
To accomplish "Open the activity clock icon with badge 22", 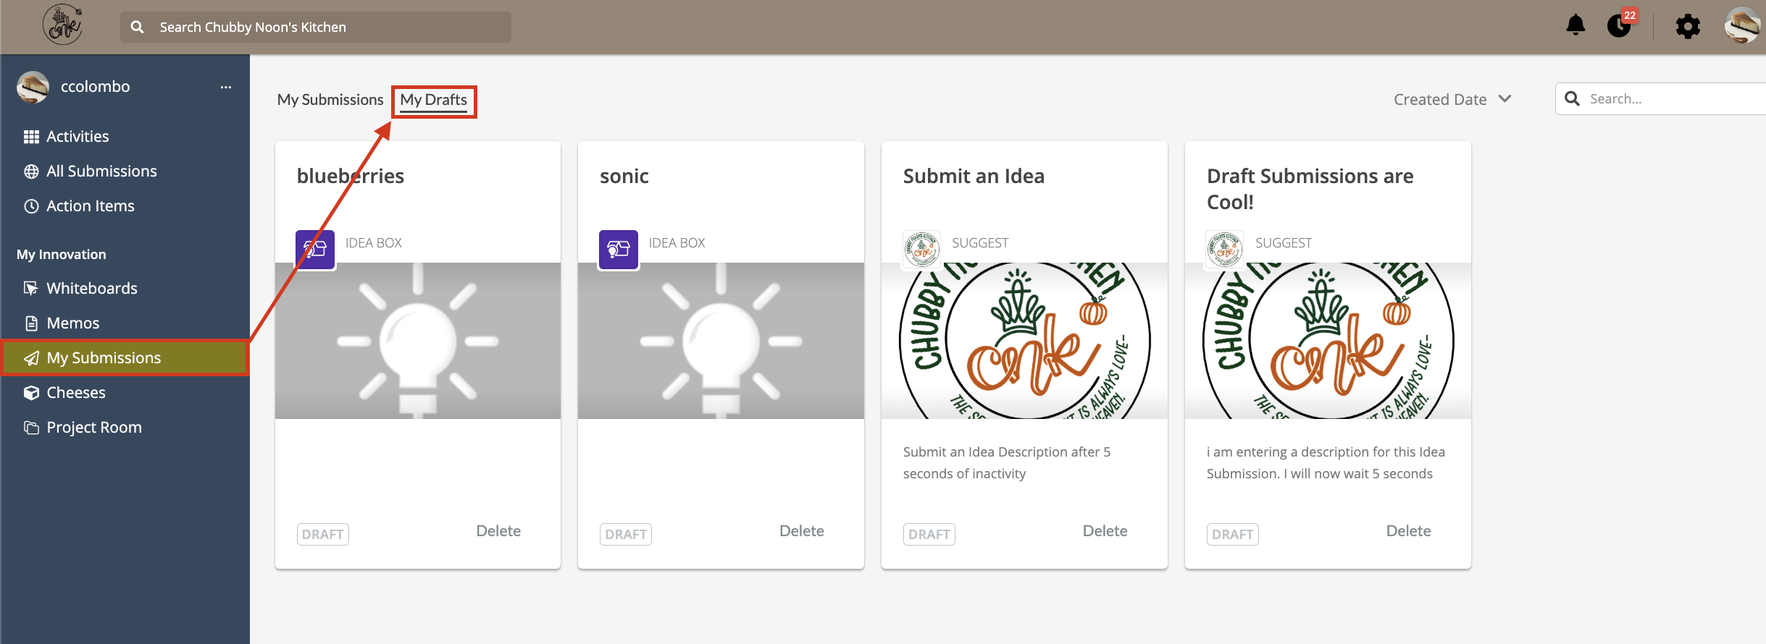I will pyautogui.click(x=1619, y=26).
